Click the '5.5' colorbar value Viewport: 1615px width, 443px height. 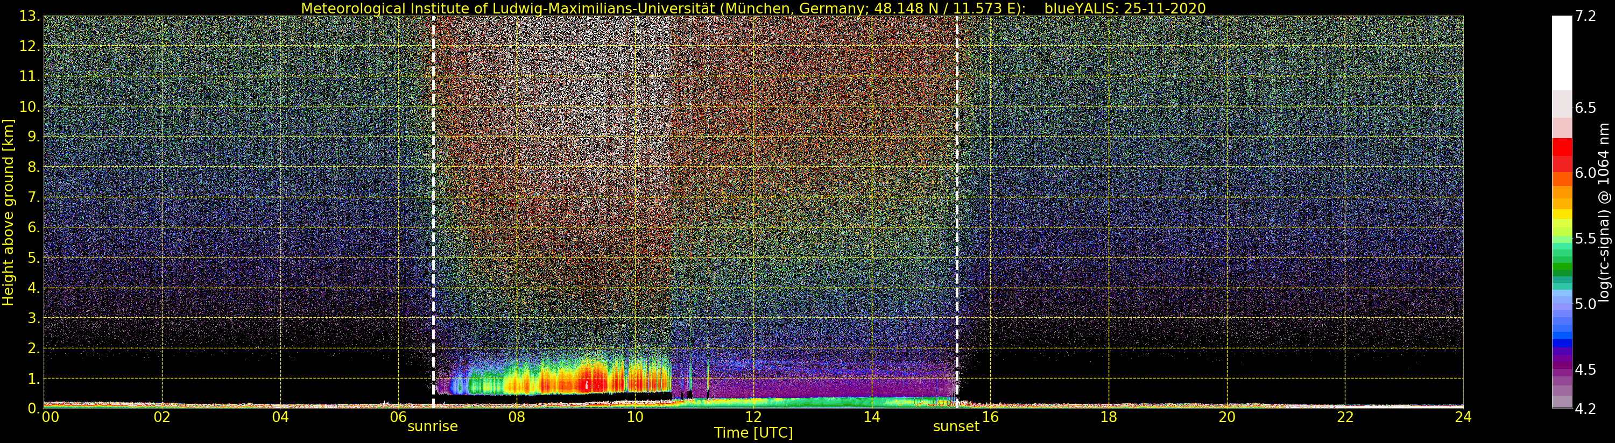[1585, 239]
